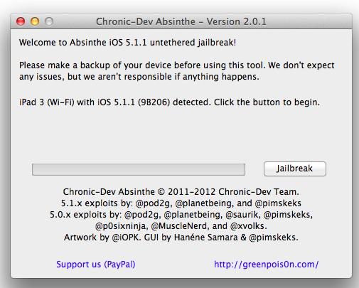
Task: Minimize Absinthe using the yellow button
Action: [x=35, y=21]
